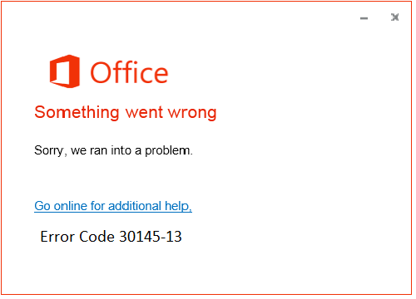The image size is (416, 299).
Task: Click the word Error in error line
Action: (57, 237)
